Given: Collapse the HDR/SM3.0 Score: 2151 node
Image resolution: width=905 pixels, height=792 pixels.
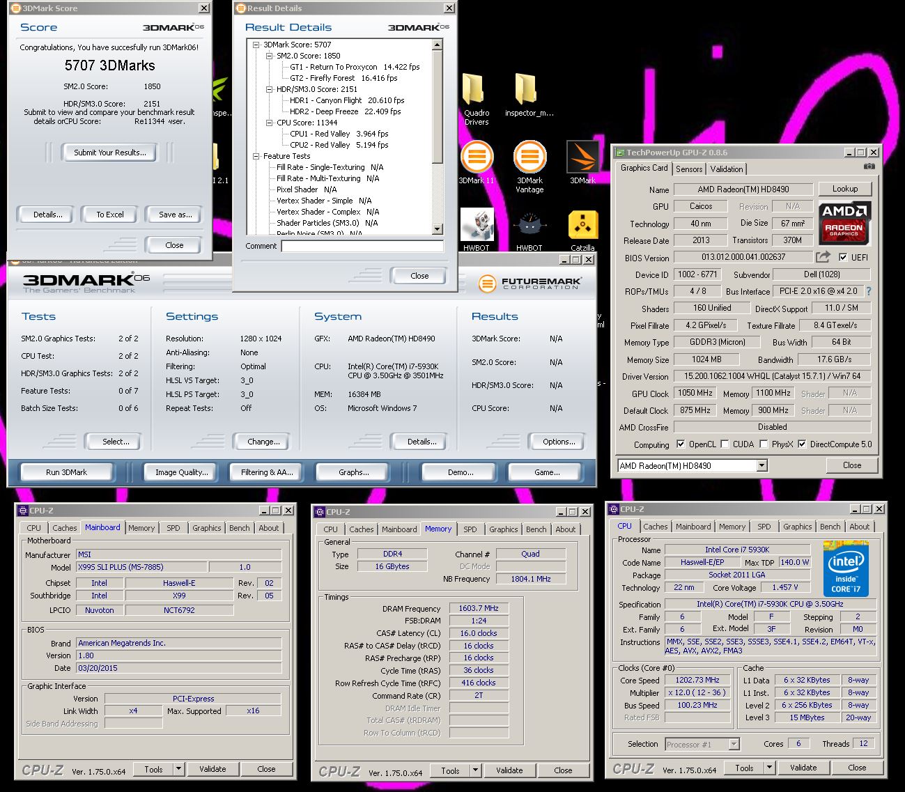Looking at the screenshot, I should [269, 89].
